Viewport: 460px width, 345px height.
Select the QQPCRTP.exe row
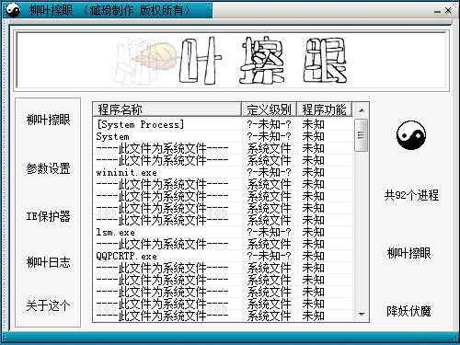click(x=223, y=256)
